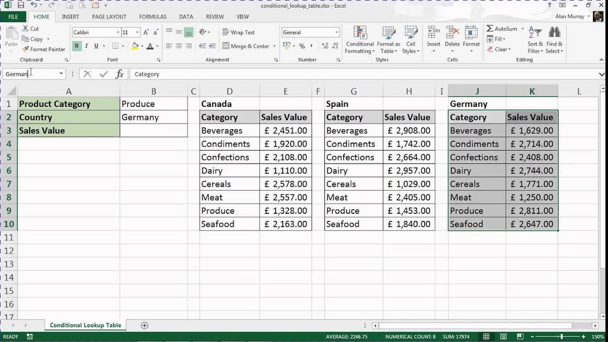Click the Insert Function fx icon
This screenshot has height=342, width=608.
coord(120,74)
